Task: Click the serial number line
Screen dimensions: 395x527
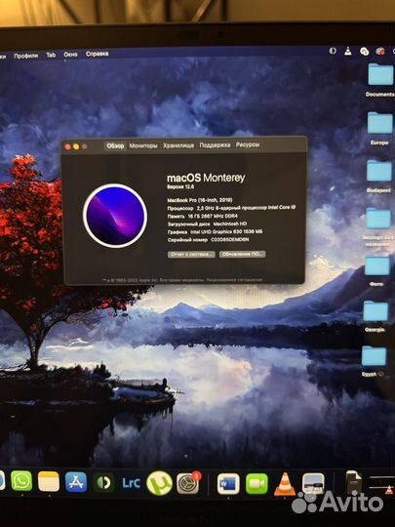Action: pos(209,240)
